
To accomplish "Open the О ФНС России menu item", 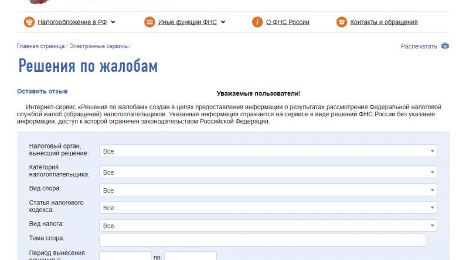I will coord(288,22).
